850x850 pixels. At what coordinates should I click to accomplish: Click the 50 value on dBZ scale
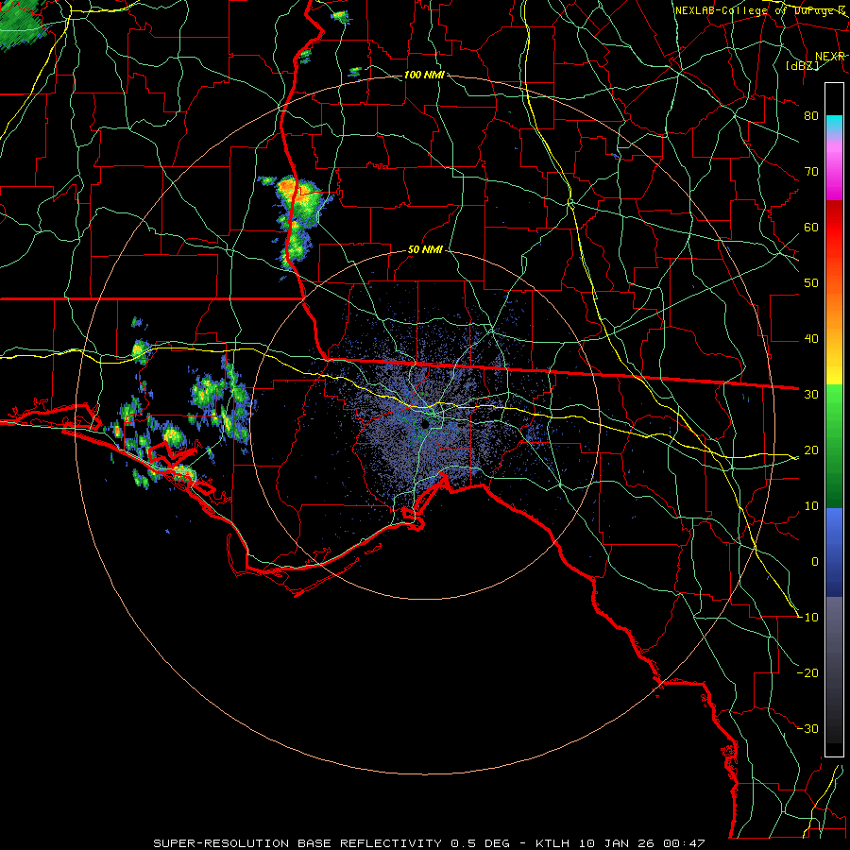tap(811, 283)
